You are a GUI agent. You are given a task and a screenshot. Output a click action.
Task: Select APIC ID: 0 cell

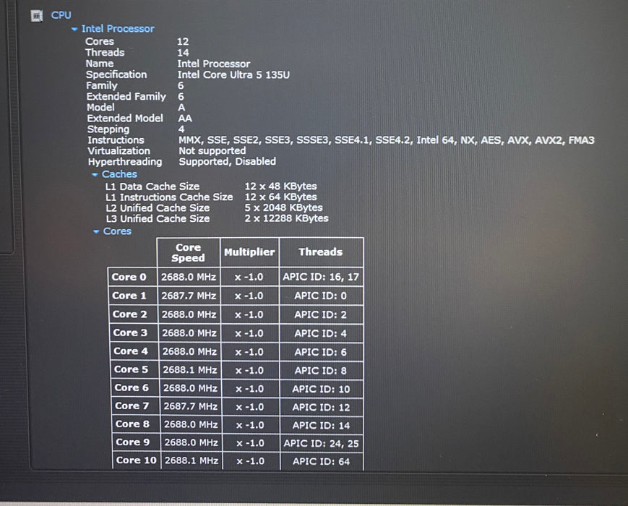coord(321,296)
